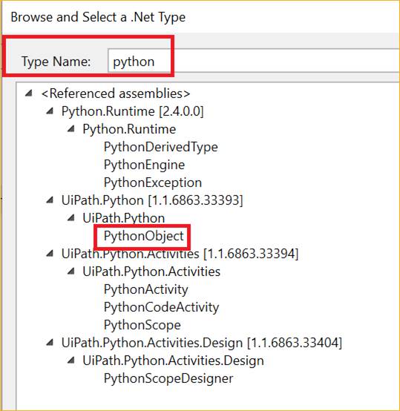Image resolution: width=400 pixels, height=411 pixels.
Task: Collapse the UiPath.Python namespace node
Action: 71,218
